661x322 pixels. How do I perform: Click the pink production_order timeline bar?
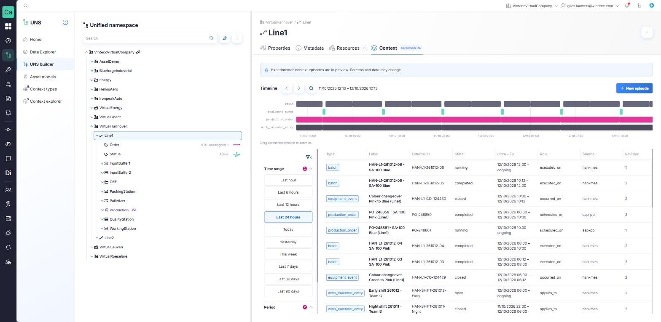pos(474,120)
